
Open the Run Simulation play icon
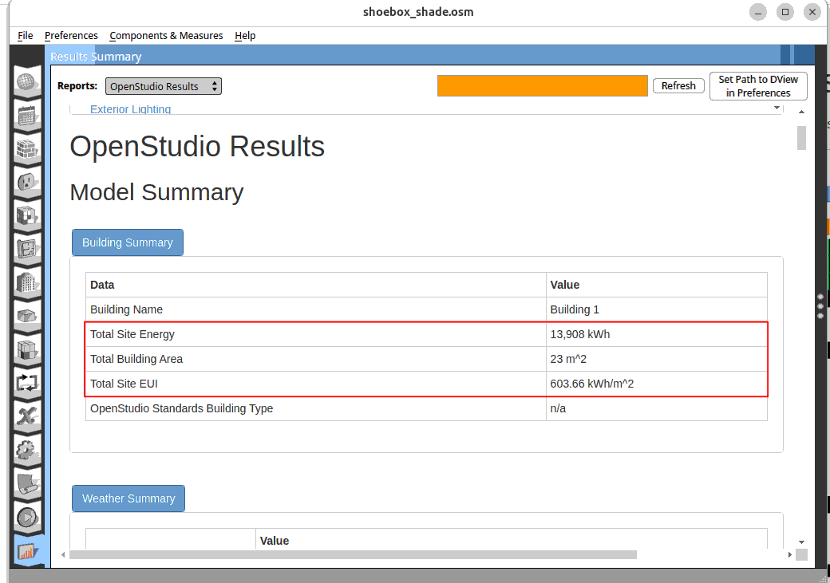point(28,517)
